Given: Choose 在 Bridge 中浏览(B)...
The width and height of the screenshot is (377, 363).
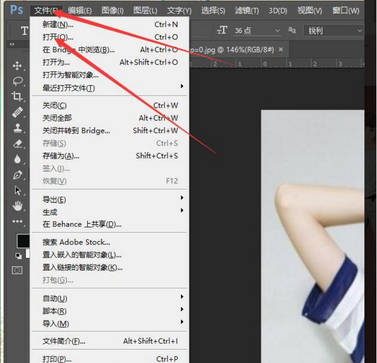Looking at the screenshot, I should pos(110,49).
